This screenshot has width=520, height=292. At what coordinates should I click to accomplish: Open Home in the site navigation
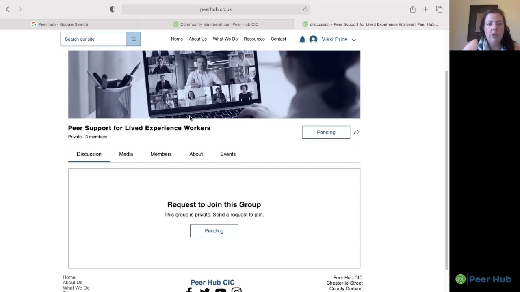tap(177, 39)
